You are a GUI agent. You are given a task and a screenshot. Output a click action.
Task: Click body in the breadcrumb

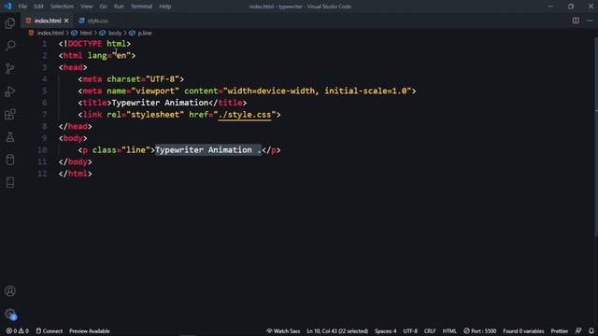[114, 34]
